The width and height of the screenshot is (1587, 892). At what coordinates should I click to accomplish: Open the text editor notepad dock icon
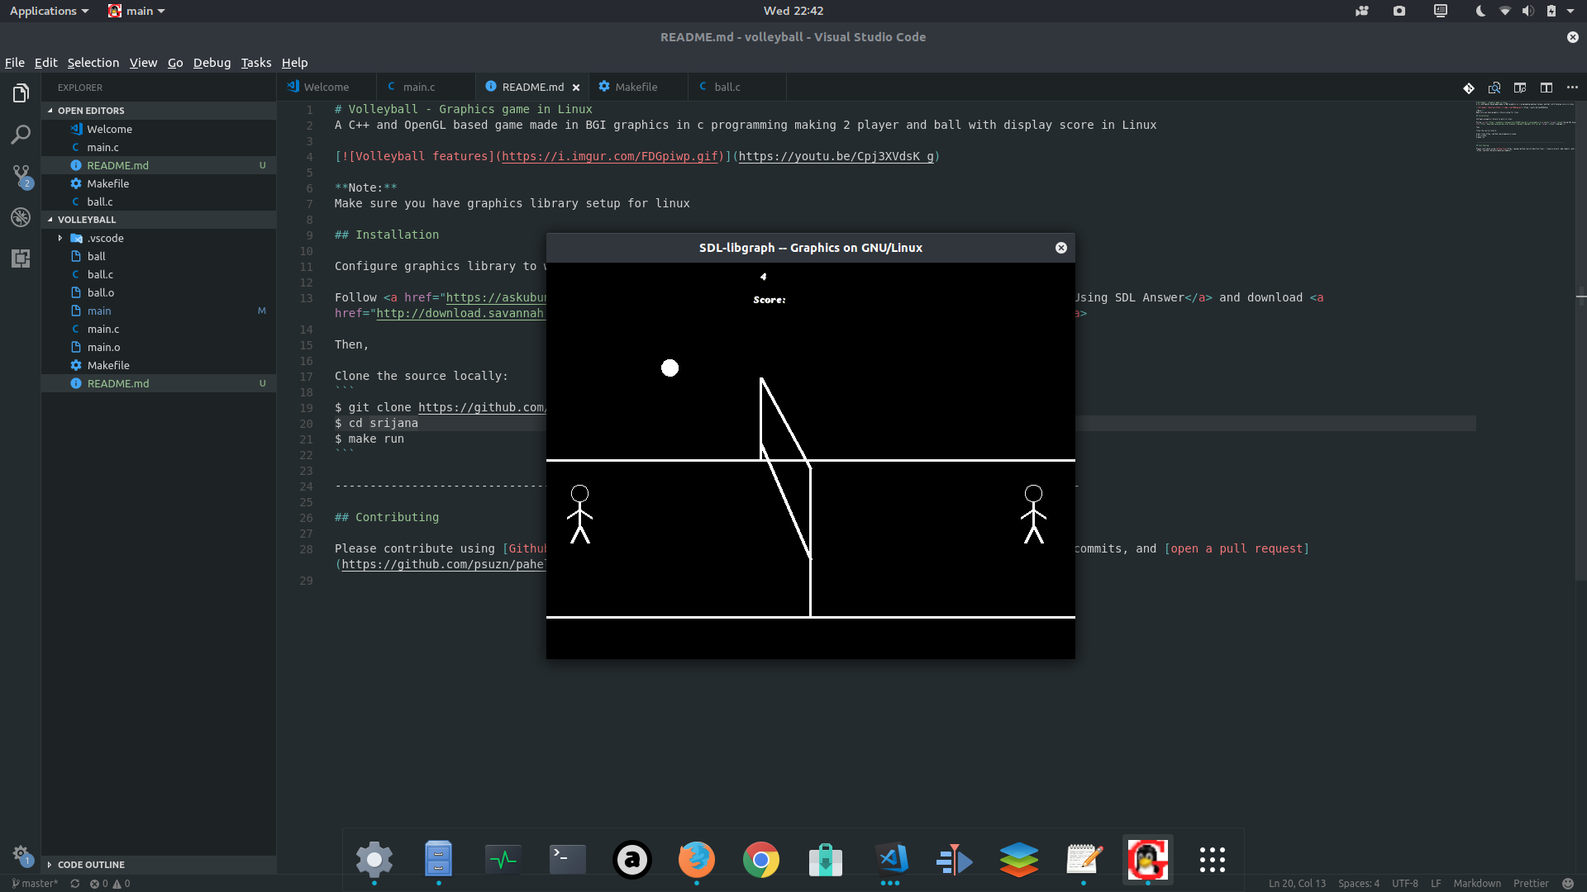1084,860
